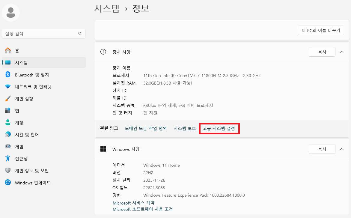Image resolution: width=351 pixels, height=218 pixels.
Task: Click the 앱 apps icon
Action: (x=8, y=110)
